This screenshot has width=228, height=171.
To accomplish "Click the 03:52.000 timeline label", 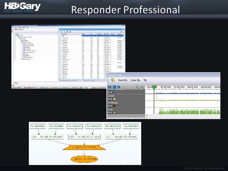I will 166,87.
